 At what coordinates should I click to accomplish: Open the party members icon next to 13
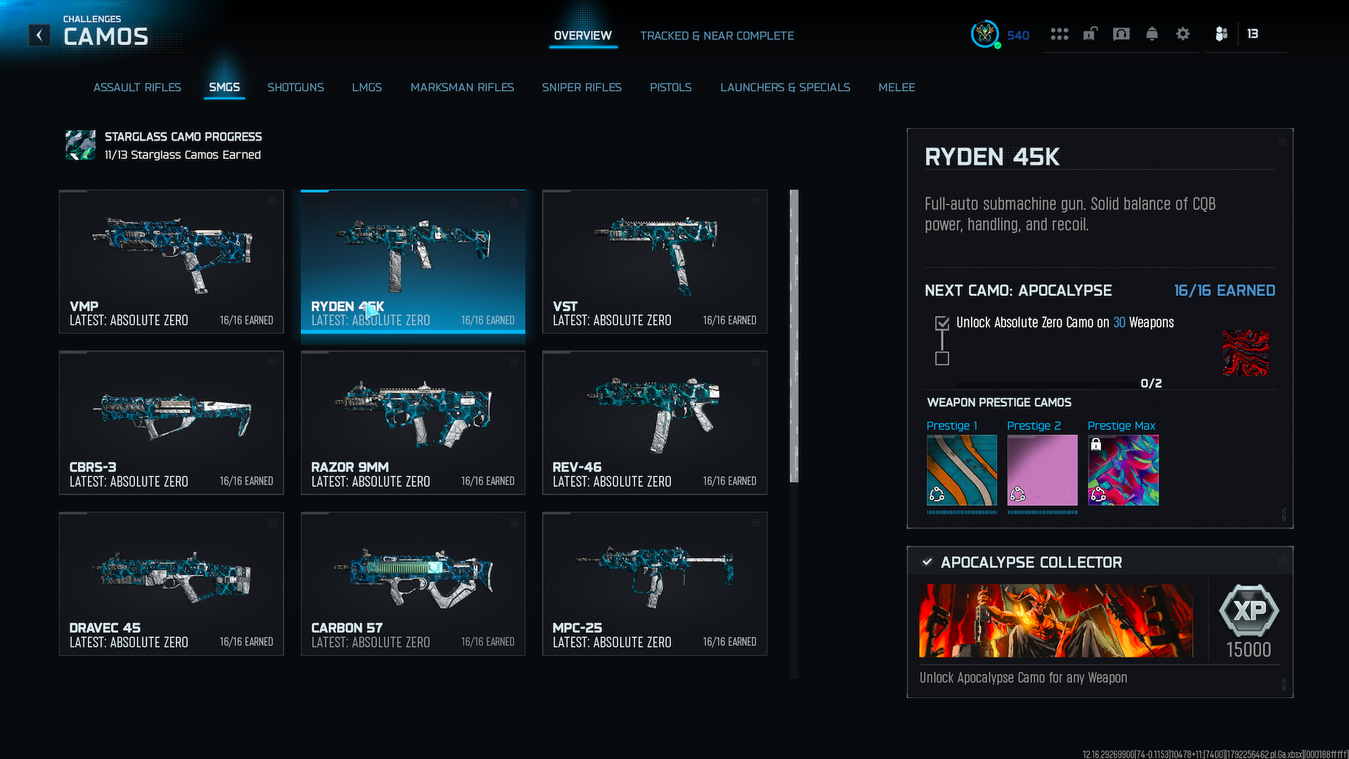click(1222, 34)
